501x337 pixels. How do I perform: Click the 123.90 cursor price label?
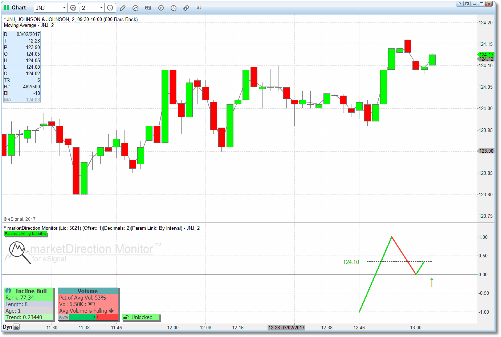[x=486, y=151]
